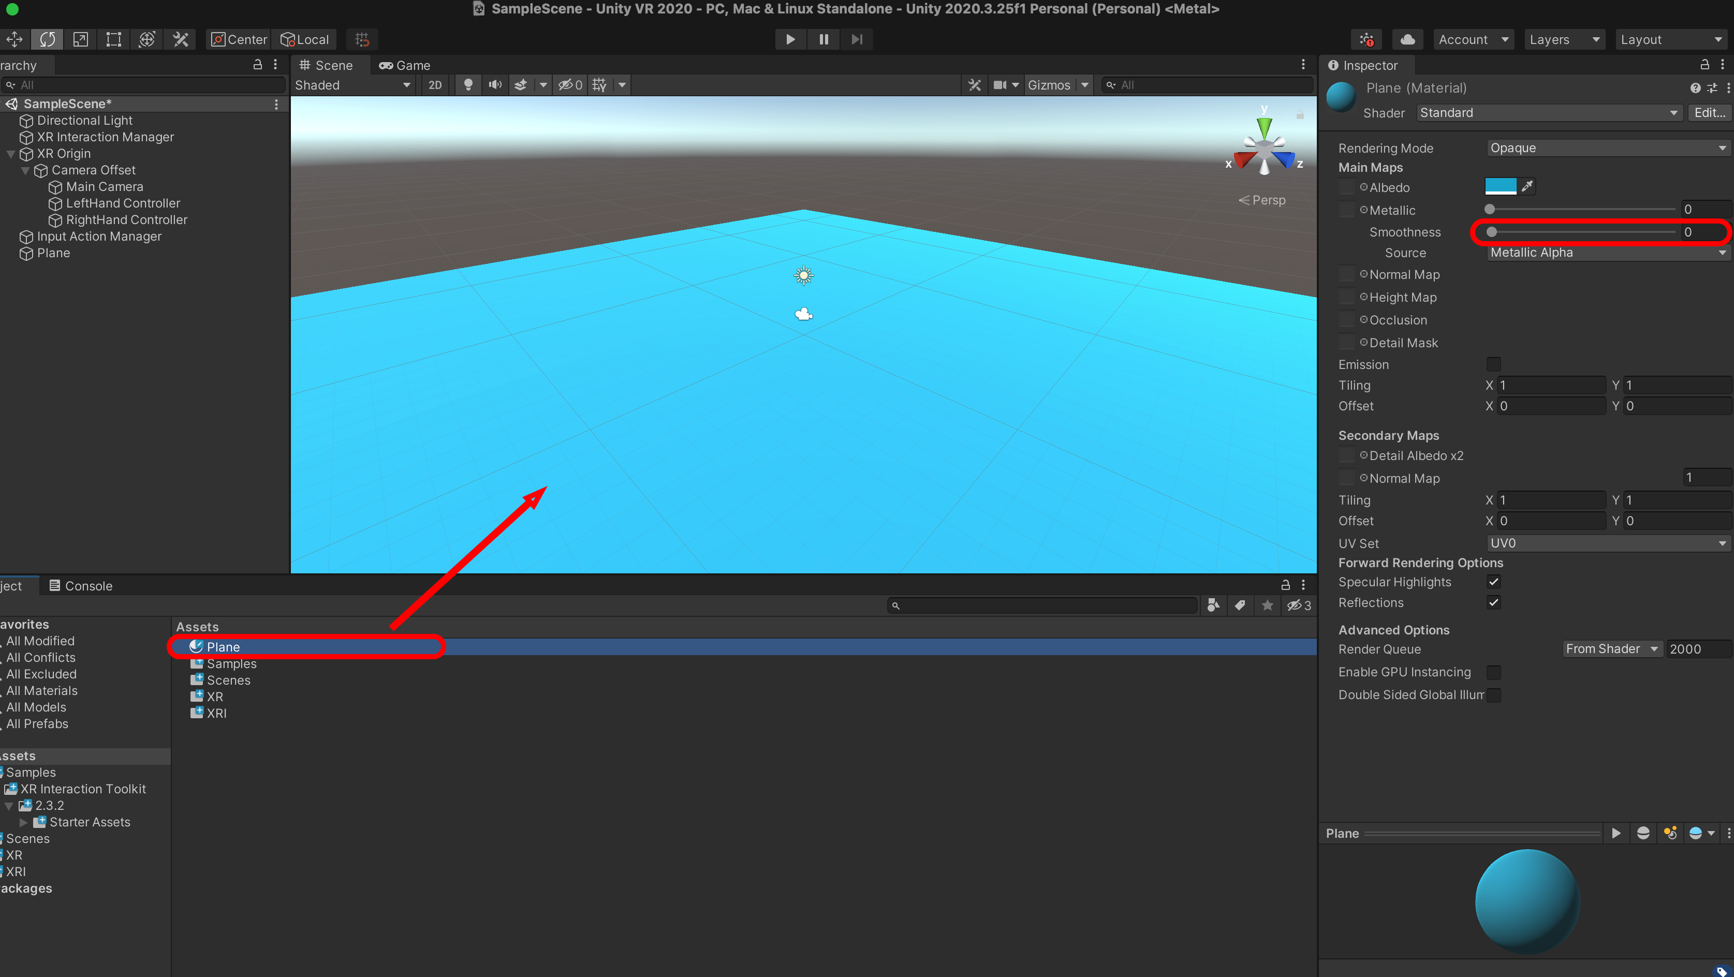
Task: Open Cloud services icon
Action: (x=1407, y=39)
